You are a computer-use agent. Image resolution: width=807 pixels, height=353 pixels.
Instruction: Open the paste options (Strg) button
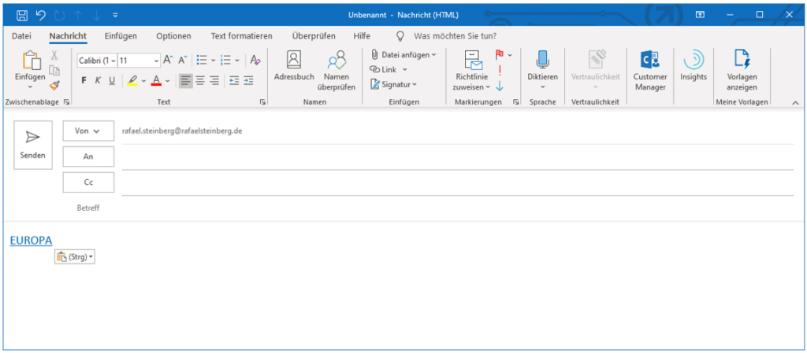(75, 256)
